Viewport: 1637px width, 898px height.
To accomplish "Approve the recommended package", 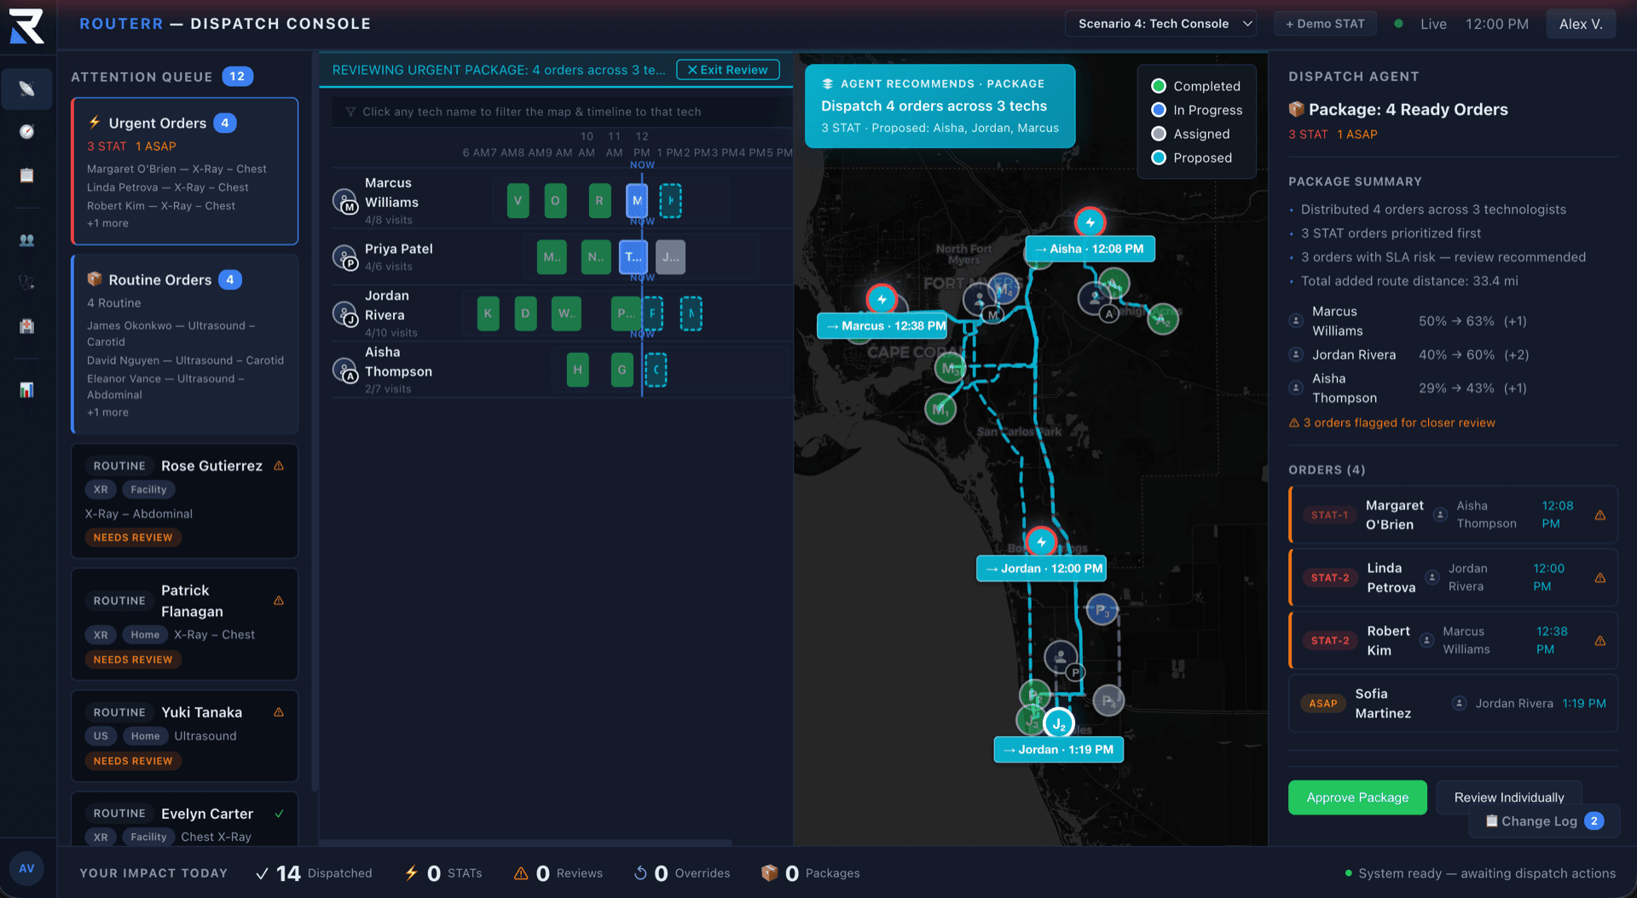I will (x=1357, y=797).
